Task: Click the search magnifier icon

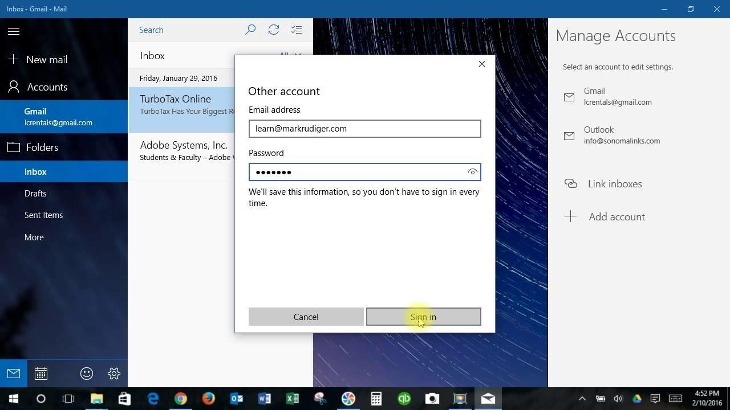Action: coord(250,30)
